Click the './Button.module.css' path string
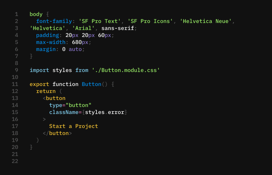This screenshot has height=175, width=272. pos(126,70)
